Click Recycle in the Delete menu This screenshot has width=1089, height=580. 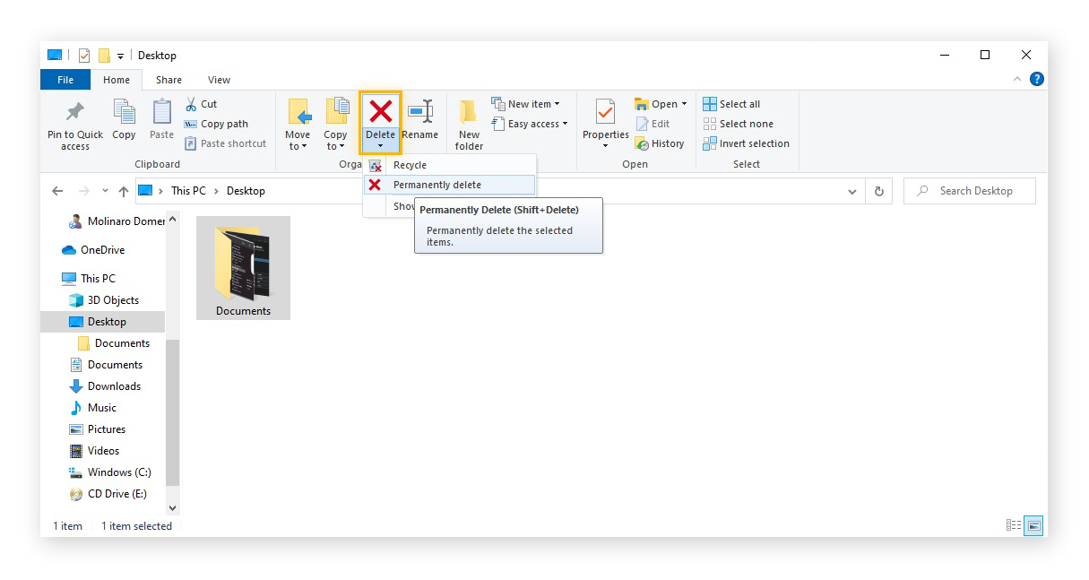pos(411,165)
